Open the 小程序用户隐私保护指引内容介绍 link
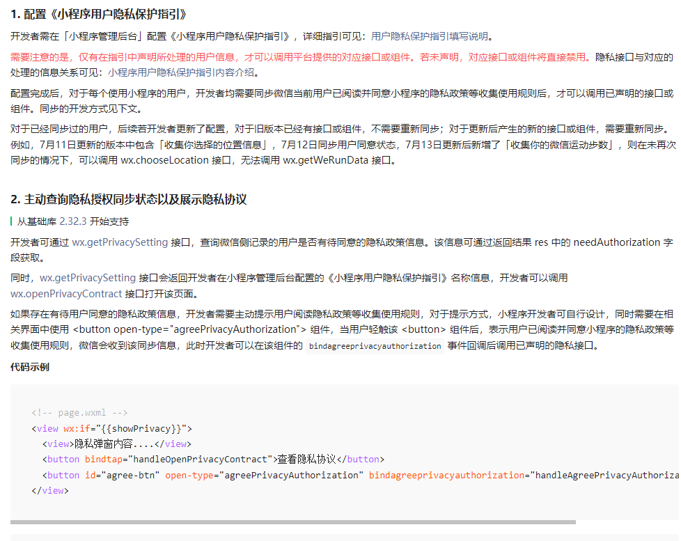Viewport: 681px width, 541px height. 180,72
